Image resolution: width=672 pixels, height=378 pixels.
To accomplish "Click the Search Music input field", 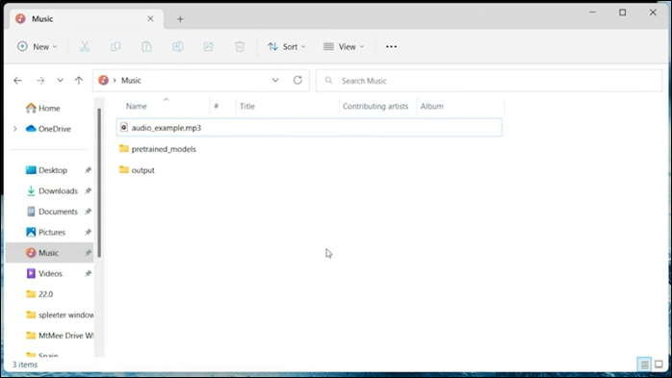I will [x=489, y=81].
